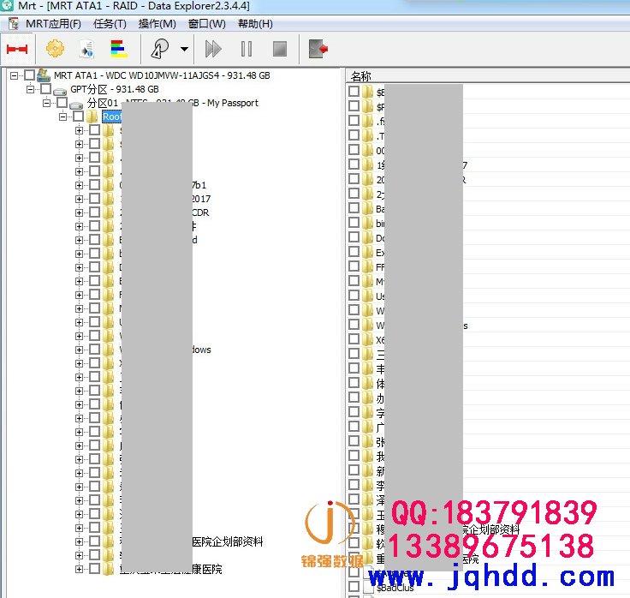Open settings via the yellow gear icon
The image size is (630, 598).
55,49
